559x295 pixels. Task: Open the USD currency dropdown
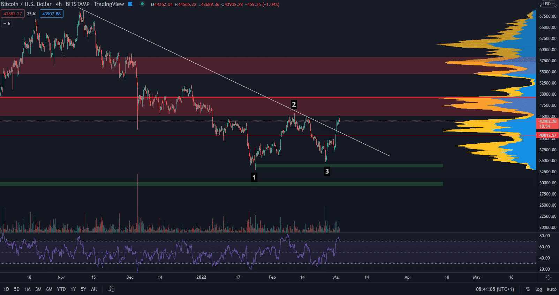(x=548, y=4)
